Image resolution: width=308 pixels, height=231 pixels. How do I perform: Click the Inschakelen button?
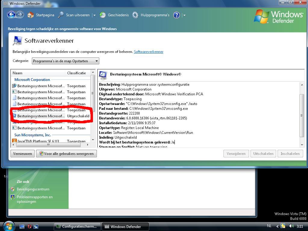point(290,154)
